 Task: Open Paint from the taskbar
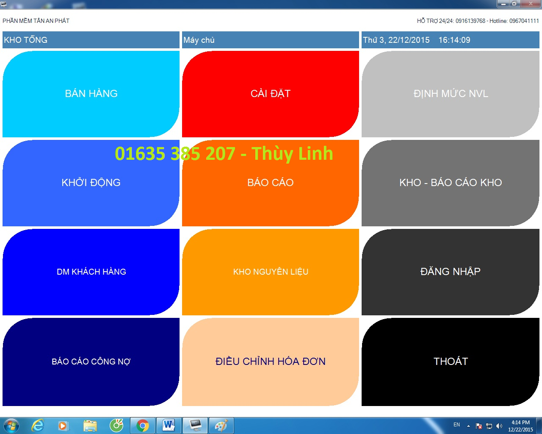point(221,426)
